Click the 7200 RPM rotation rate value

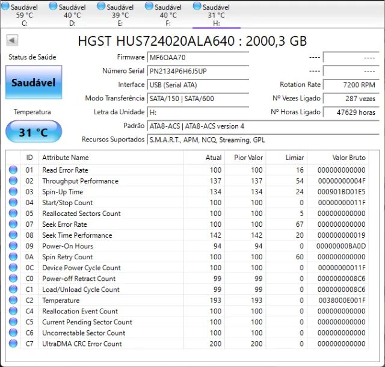(x=351, y=85)
